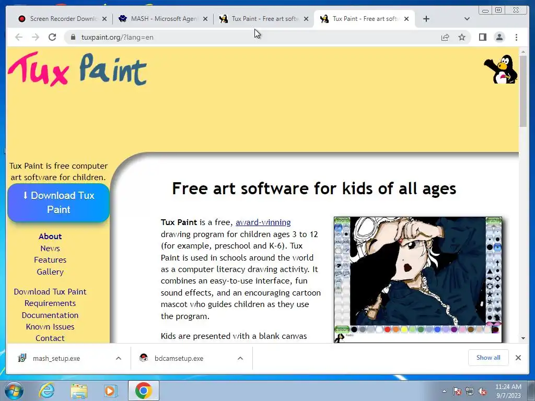Screen dimensions: 535x401
Task: Show hidden system tray icons
Action: coord(444,391)
